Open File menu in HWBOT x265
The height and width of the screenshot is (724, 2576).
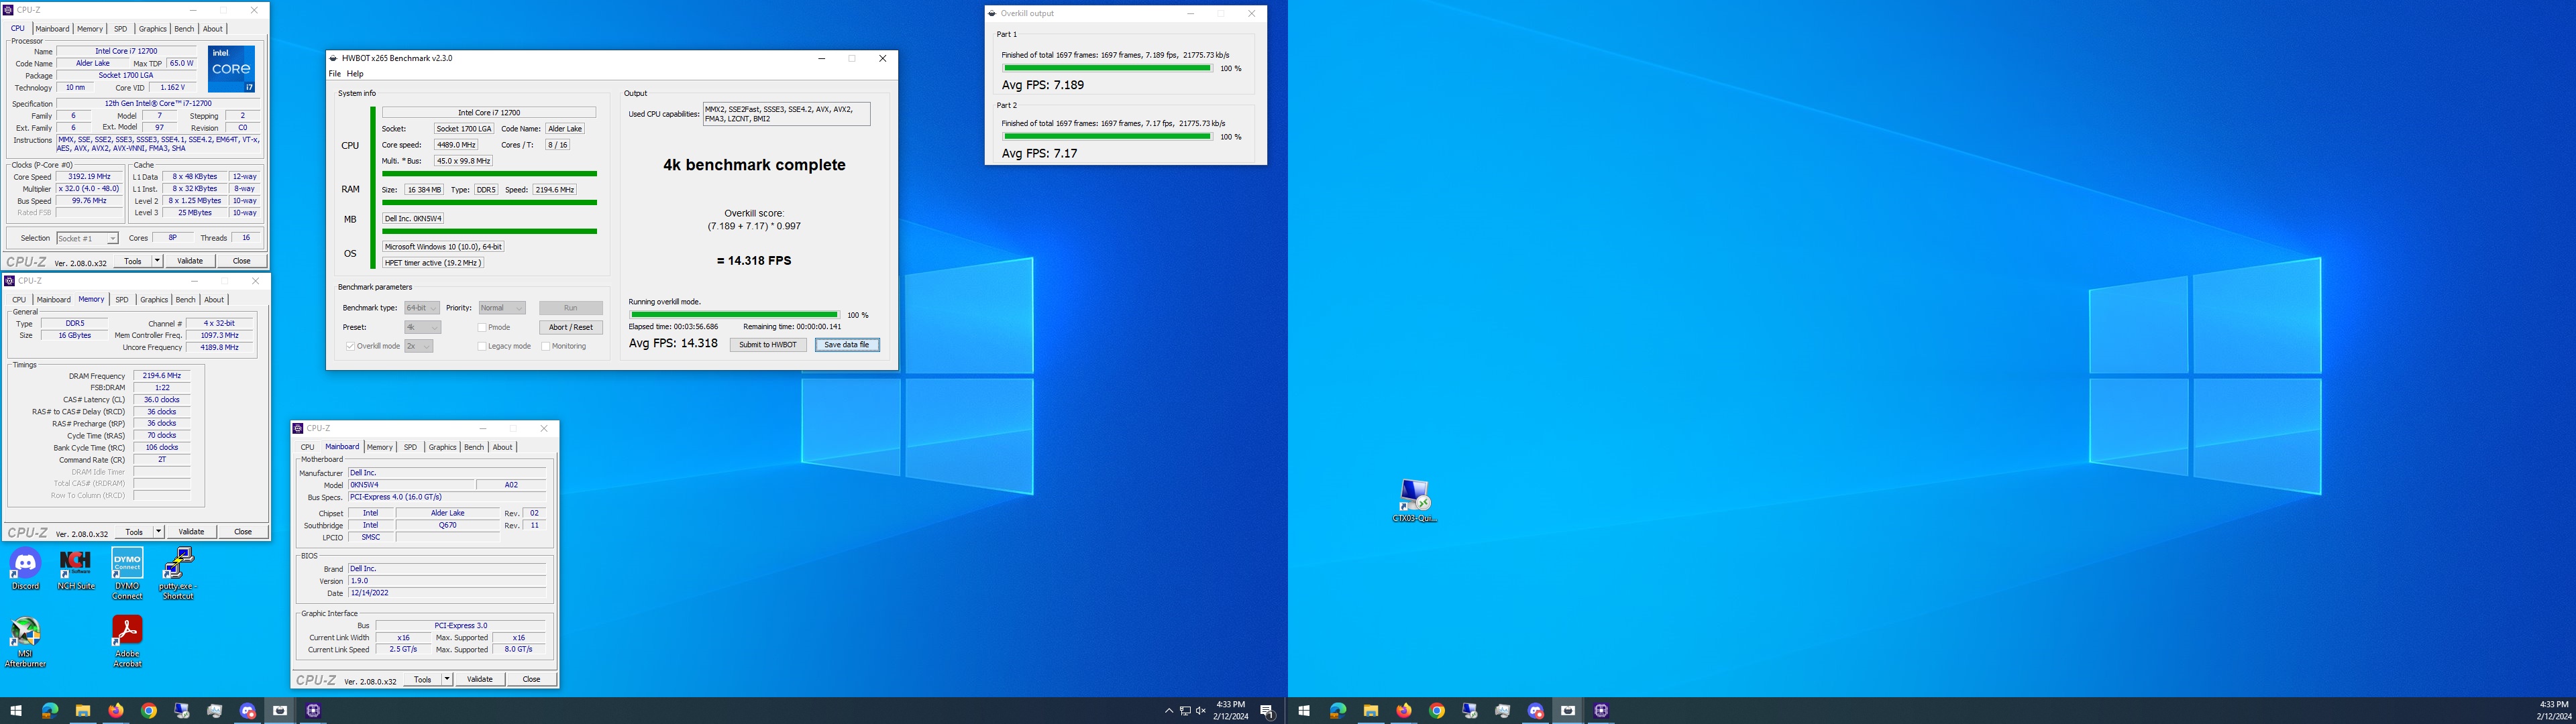[x=335, y=74]
